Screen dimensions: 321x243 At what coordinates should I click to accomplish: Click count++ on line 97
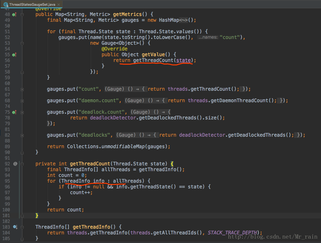click(80, 193)
